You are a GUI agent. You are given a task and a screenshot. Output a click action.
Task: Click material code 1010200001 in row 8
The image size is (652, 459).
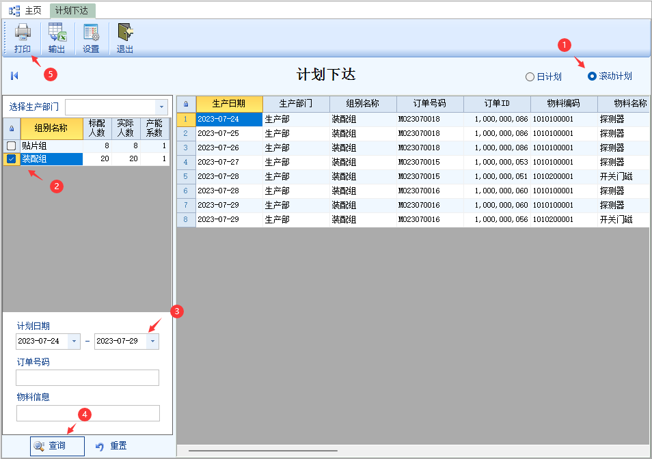tap(564, 220)
